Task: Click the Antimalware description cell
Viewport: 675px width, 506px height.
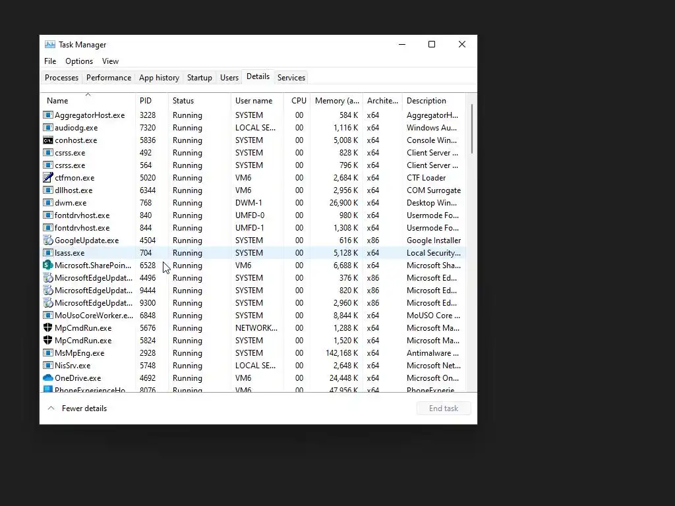Action: (432, 353)
